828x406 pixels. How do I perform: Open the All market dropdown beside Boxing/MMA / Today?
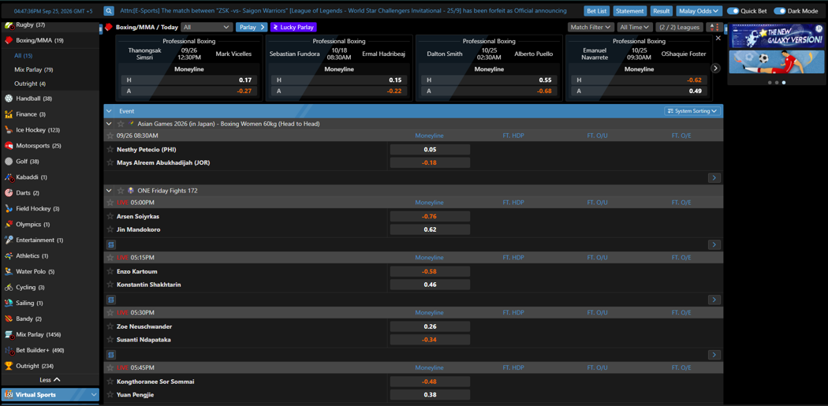click(207, 27)
